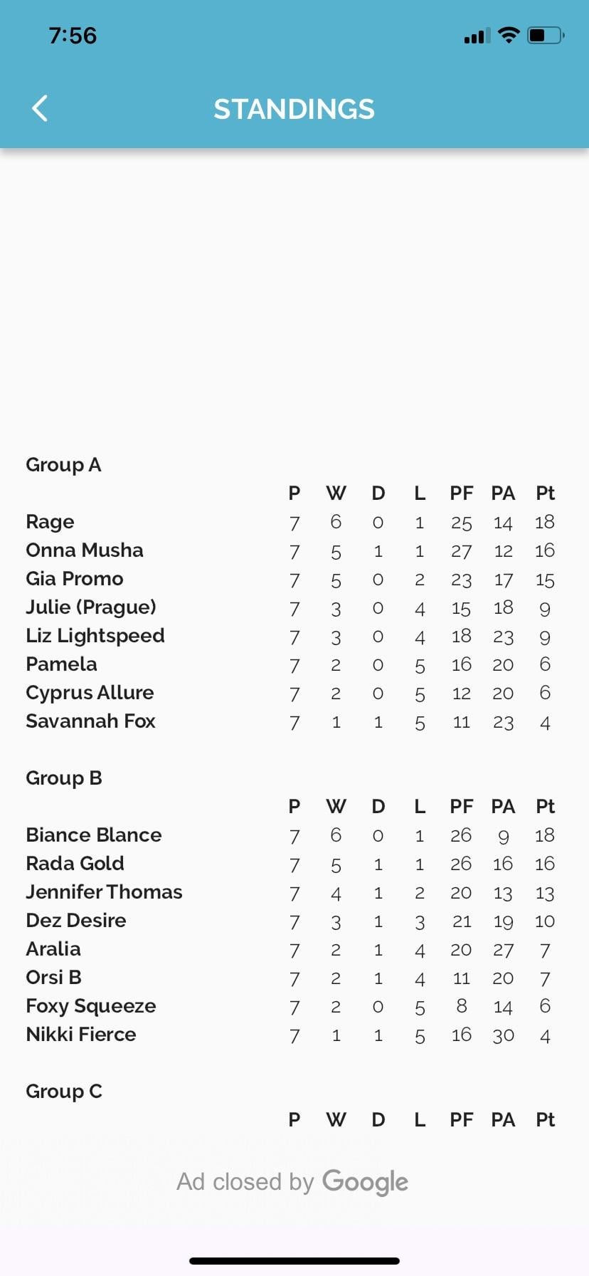Tap Rada Gold team name
The height and width of the screenshot is (1276, 589).
point(75,864)
